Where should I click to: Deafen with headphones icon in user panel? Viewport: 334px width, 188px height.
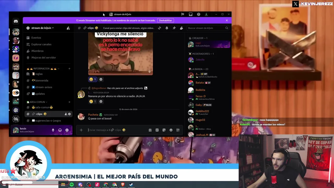click(60, 130)
